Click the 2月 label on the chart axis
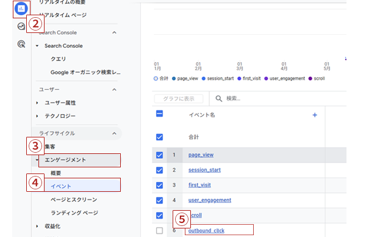 [x=198, y=68]
